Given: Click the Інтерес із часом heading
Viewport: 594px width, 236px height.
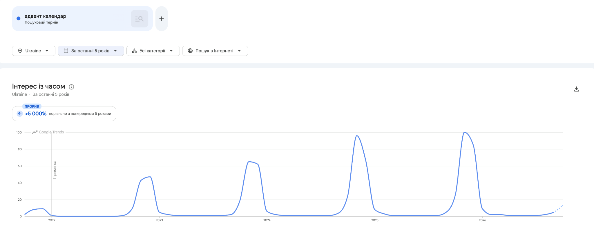Looking at the screenshot, I should click(x=39, y=86).
